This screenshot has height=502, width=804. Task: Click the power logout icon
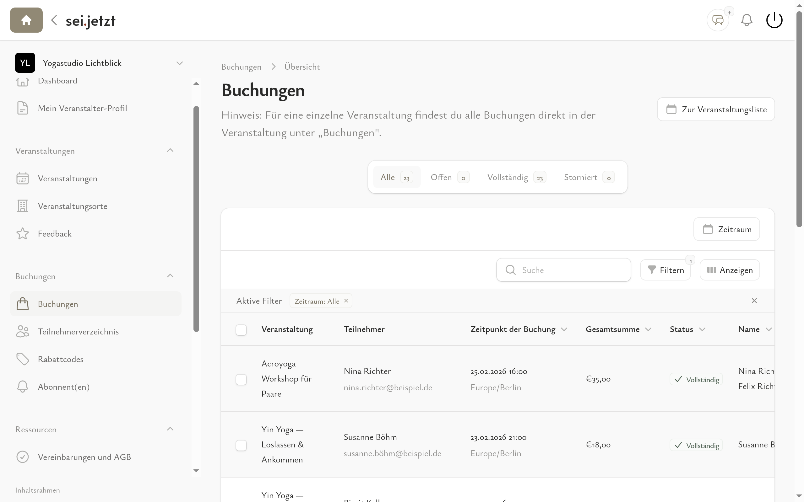pyautogui.click(x=774, y=20)
